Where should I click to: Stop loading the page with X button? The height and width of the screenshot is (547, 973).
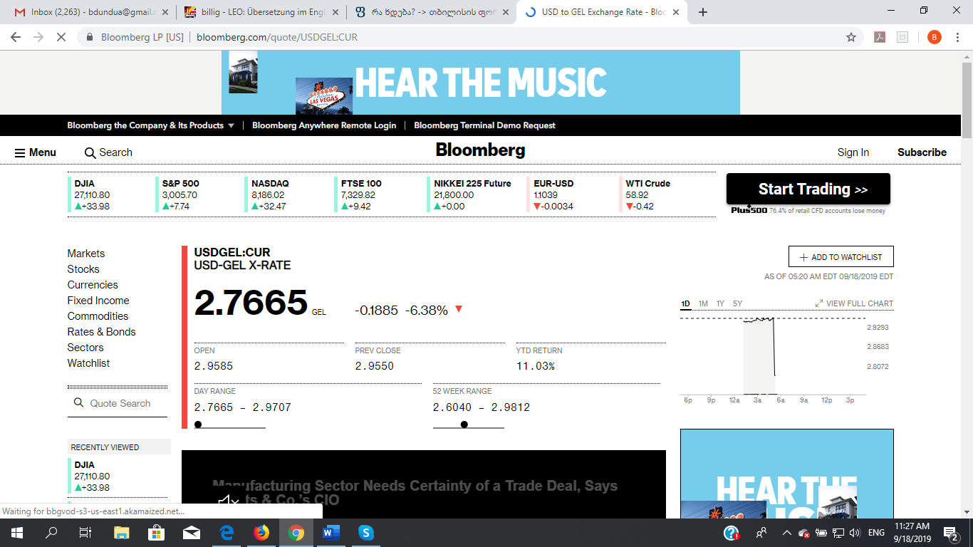click(61, 37)
